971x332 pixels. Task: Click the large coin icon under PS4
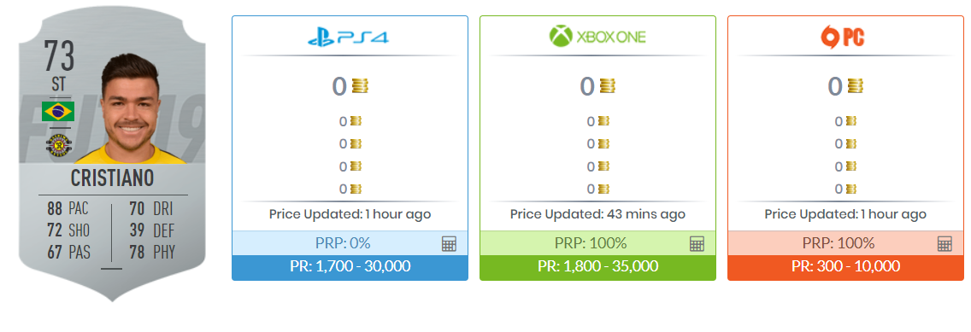click(x=360, y=86)
